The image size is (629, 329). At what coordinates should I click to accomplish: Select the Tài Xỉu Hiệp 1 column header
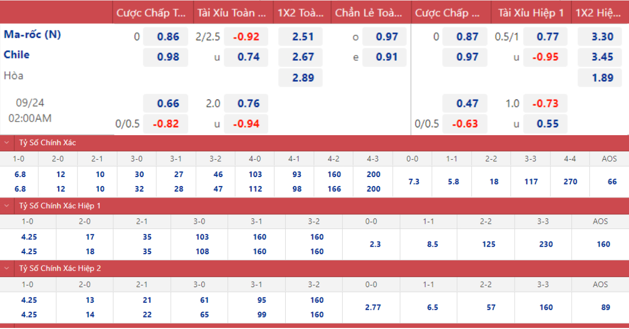[x=530, y=13]
